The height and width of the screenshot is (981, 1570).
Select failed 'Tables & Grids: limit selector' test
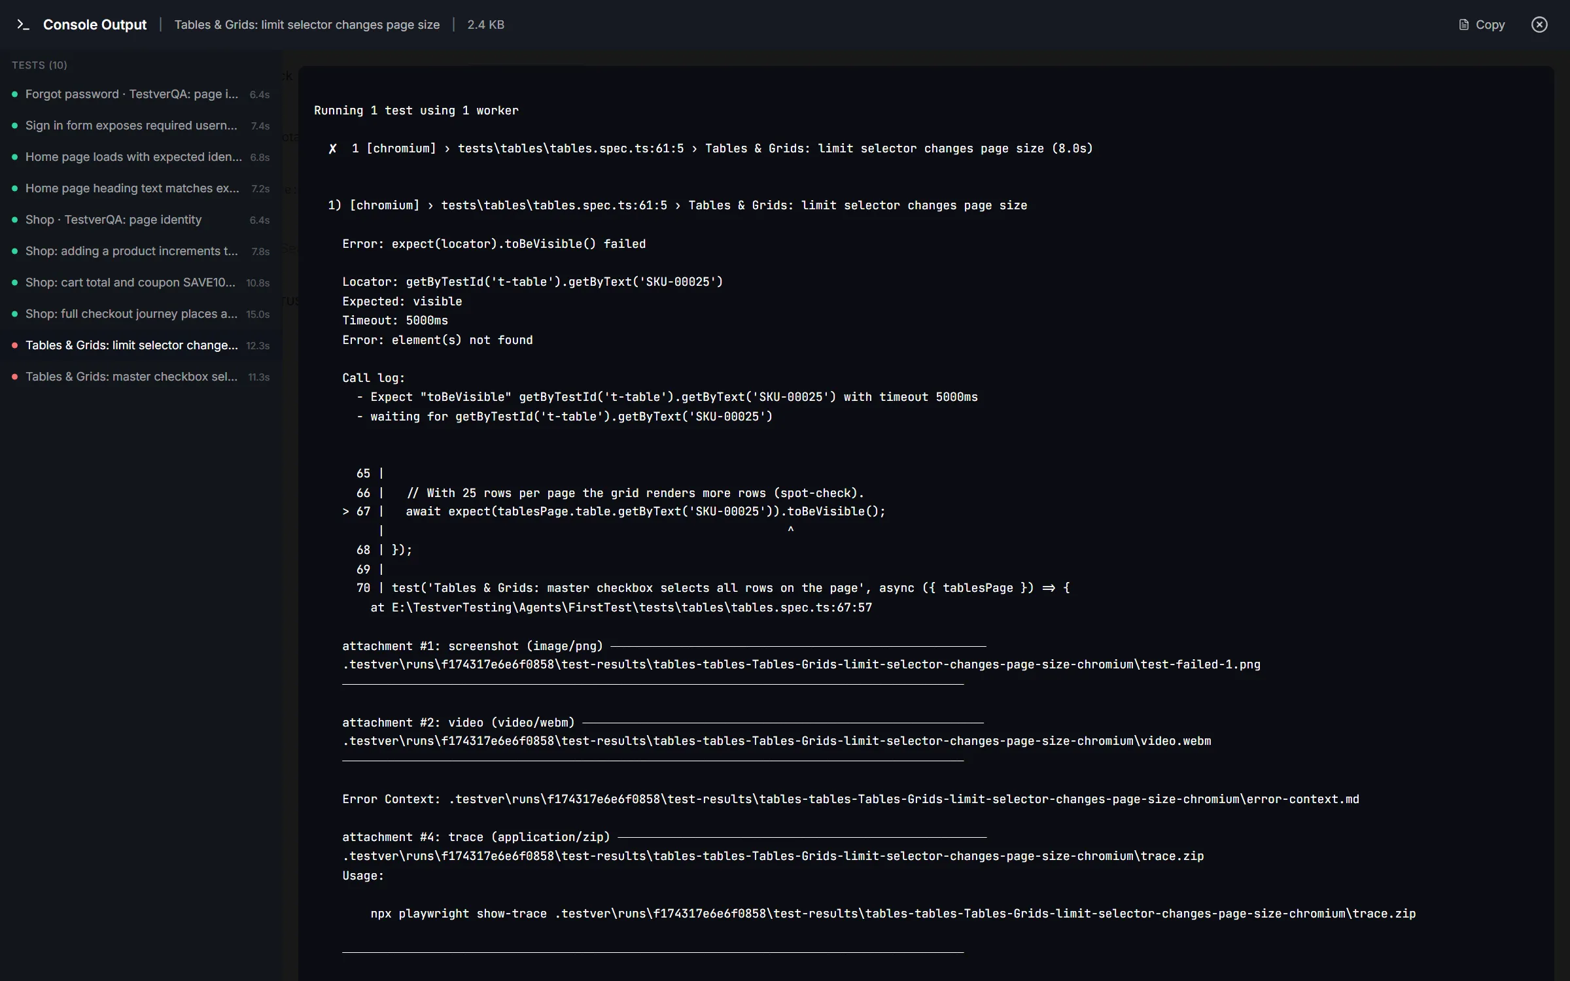click(141, 345)
